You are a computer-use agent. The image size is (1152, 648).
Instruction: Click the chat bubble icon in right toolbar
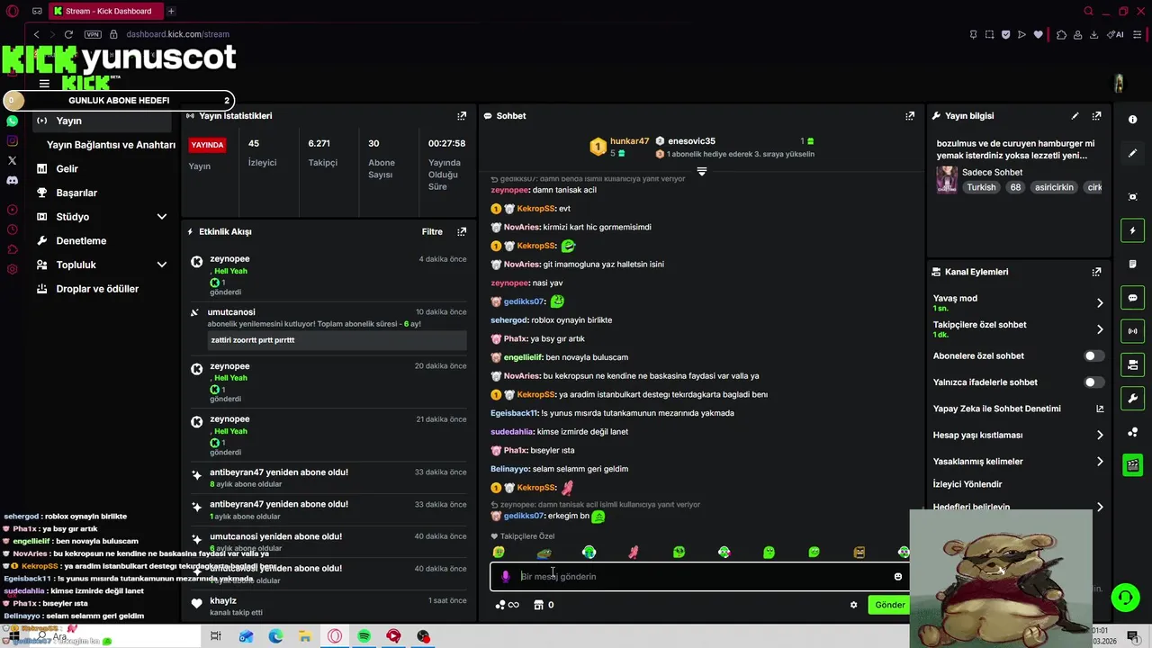(x=1132, y=298)
